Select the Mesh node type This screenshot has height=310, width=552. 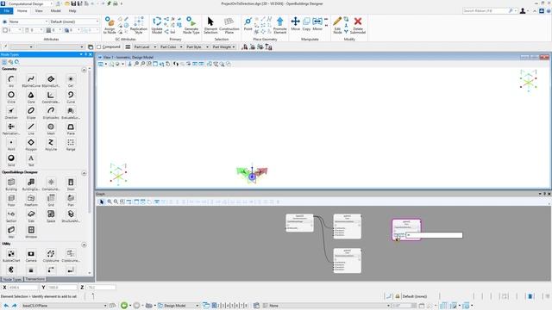point(51,128)
